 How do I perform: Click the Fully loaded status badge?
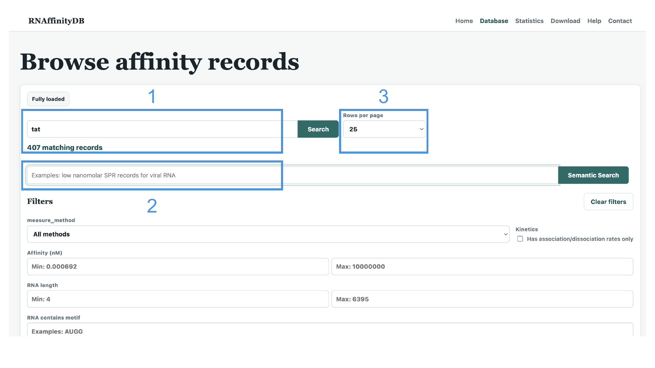pyautogui.click(x=48, y=99)
